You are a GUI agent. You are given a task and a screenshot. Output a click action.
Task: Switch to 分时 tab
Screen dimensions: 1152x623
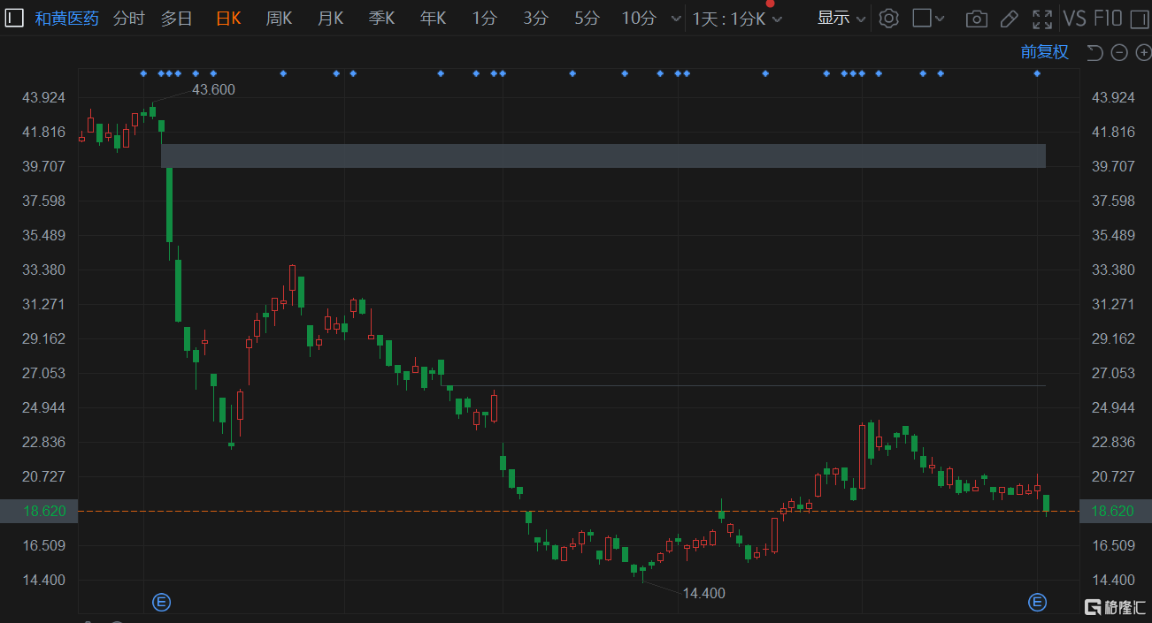click(128, 19)
